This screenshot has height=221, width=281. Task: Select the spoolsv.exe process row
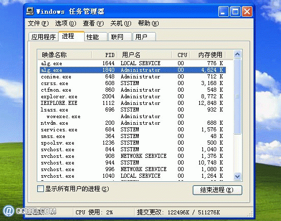[x=133, y=143]
